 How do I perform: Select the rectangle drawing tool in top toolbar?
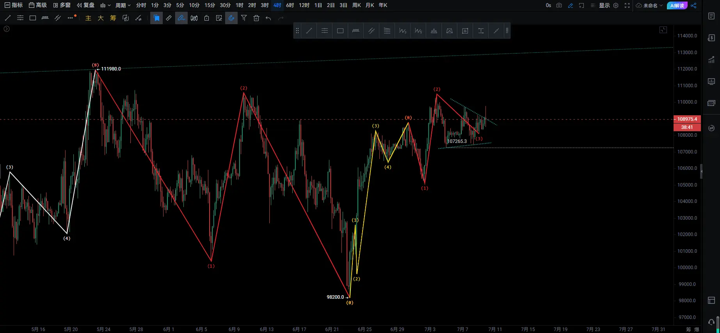click(33, 18)
